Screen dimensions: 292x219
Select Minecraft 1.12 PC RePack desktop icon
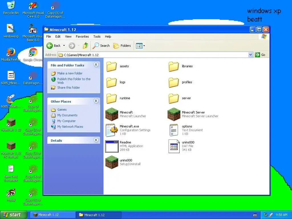(11, 150)
